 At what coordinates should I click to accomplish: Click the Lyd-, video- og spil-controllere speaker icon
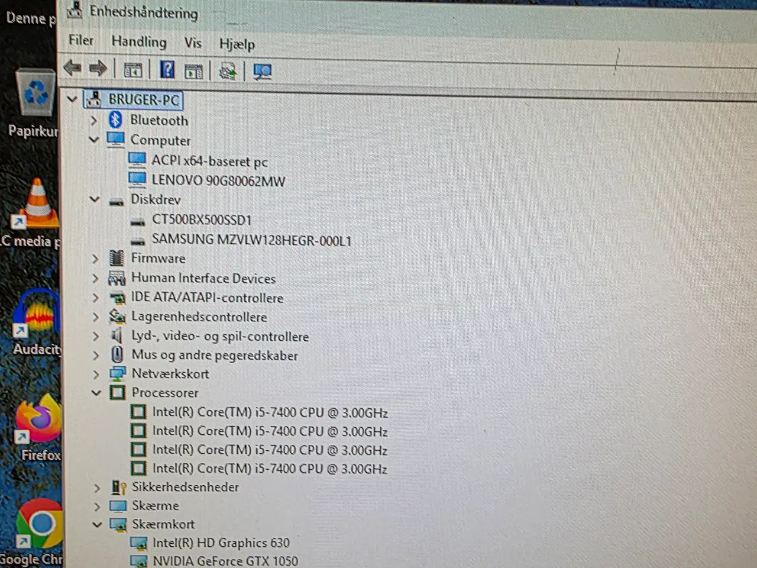117,336
